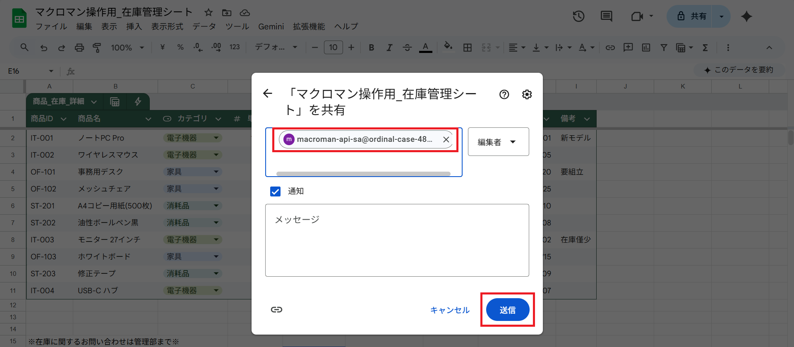Open the borders tool
794x347 pixels.
point(468,48)
